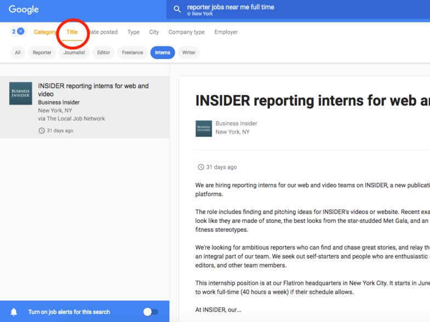Open the Employer filter tab
The width and height of the screenshot is (430, 322).
226,32
